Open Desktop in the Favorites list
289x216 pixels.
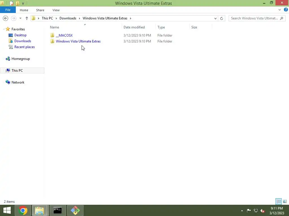click(20, 35)
